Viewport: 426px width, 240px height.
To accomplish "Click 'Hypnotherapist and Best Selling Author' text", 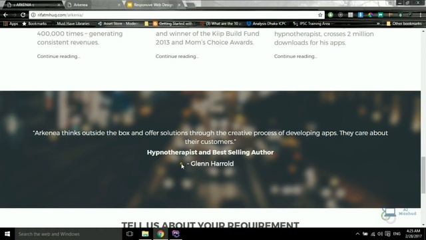I will (210, 153).
